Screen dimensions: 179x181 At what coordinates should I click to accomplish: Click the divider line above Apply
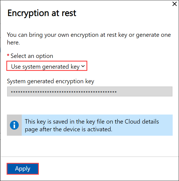click(x=89, y=157)
